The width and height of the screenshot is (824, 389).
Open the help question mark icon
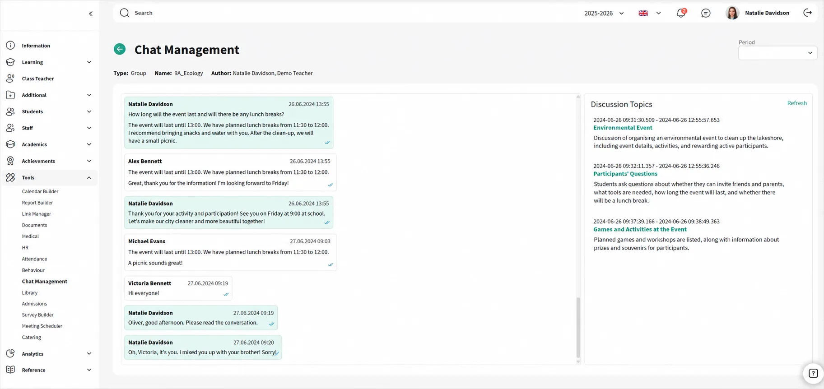pyautogui.click(x=813, y=373)
